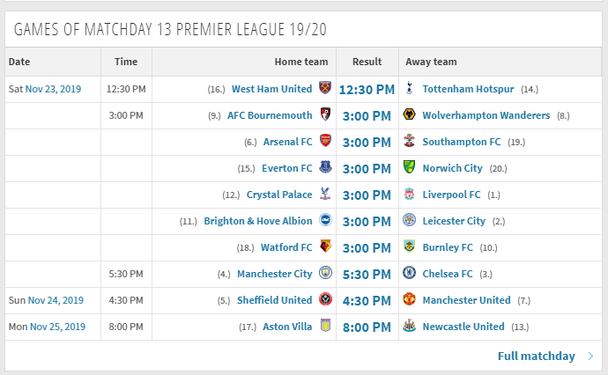Open Manchester City team page
Screen dimensions: 608x375
(x=275, y=274)
